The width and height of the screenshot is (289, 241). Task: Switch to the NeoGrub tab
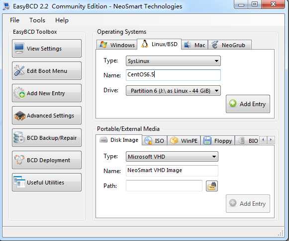(230, 45)
